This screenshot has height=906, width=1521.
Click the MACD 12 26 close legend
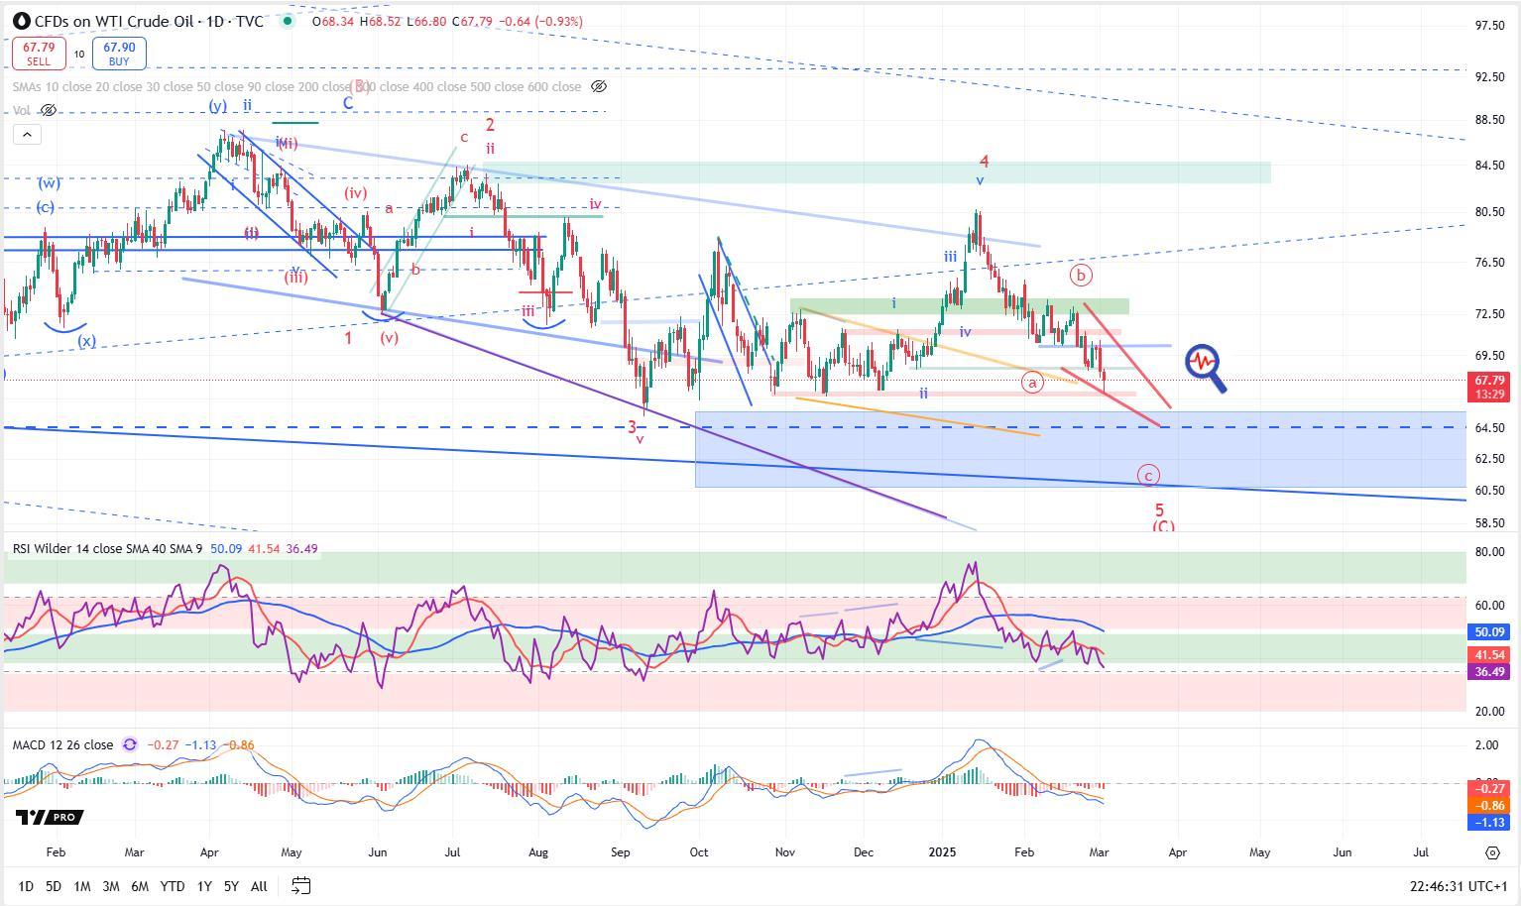coord(62,744)
